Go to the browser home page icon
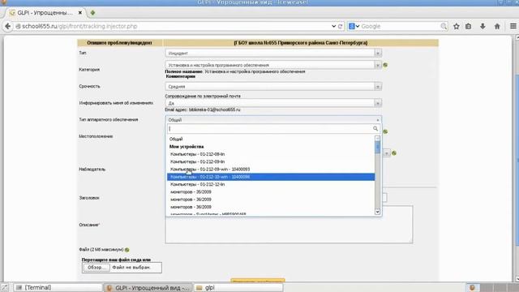 [x=497, y=26]
